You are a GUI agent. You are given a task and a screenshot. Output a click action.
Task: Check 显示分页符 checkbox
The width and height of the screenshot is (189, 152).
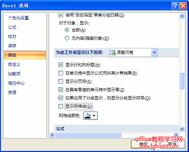tap(61, 82)
